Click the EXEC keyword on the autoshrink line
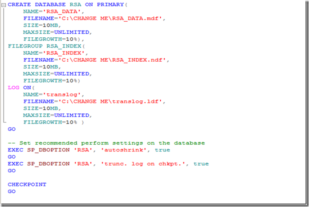309x207 pixels. point(15,150)
